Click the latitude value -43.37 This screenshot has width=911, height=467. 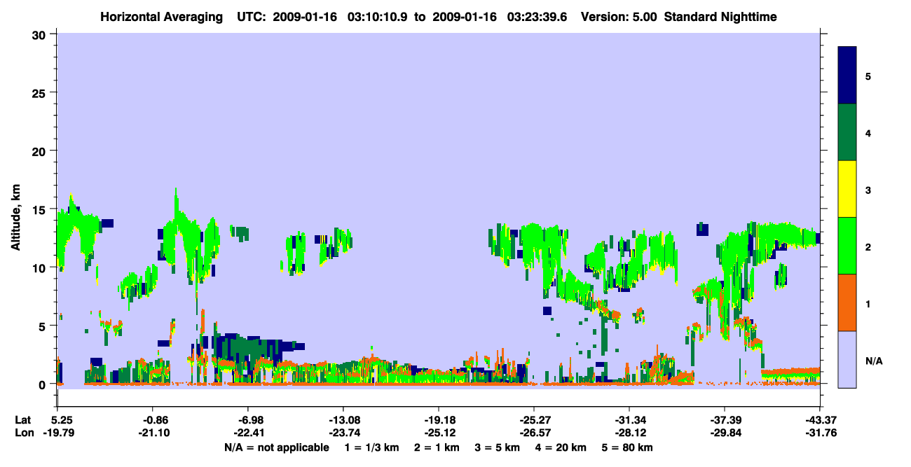click(820, 419)
